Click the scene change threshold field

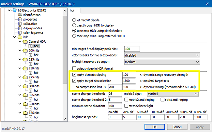[115, 94]
